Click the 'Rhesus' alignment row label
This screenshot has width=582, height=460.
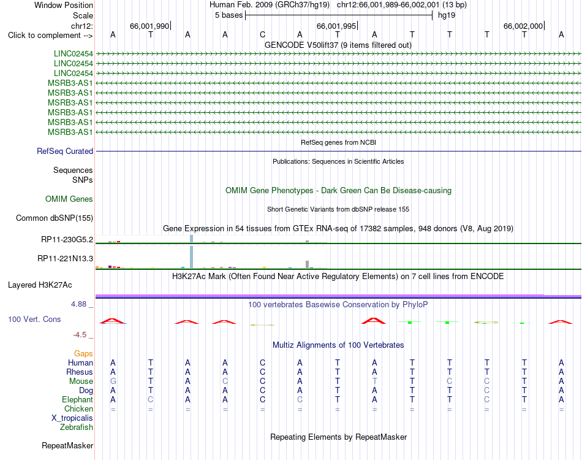coord(80,372)
